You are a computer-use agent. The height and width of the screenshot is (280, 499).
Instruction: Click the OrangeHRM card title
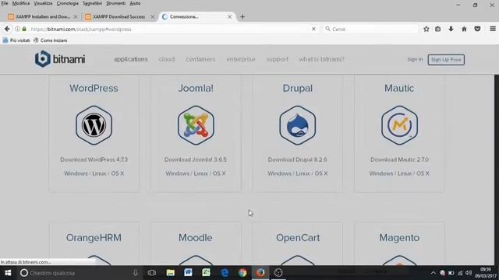94,238
